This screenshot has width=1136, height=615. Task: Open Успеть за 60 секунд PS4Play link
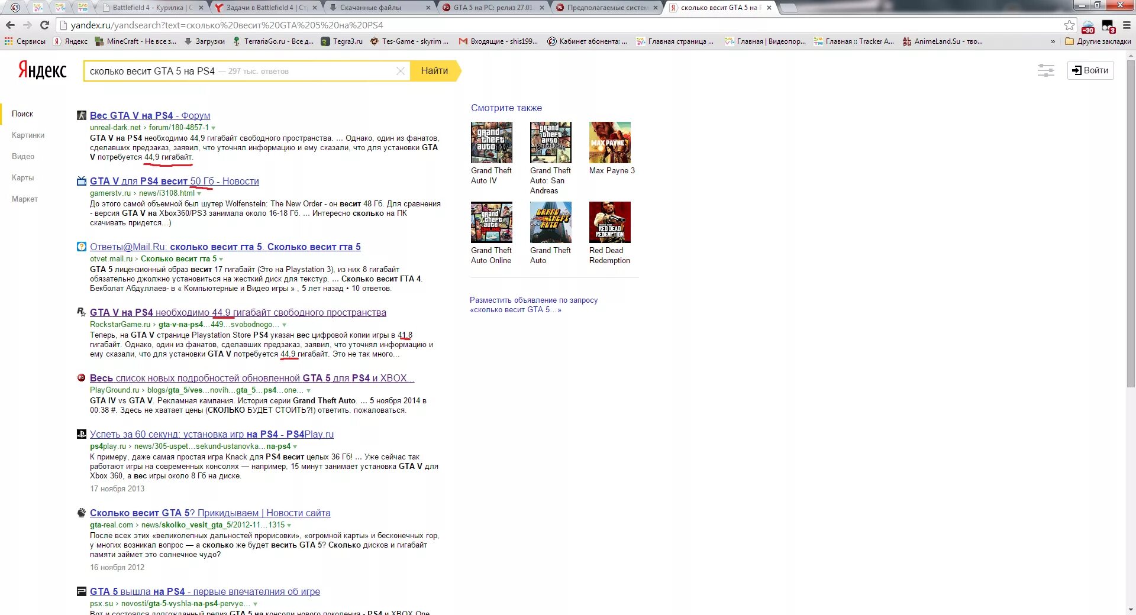pyautogui.click(x=212, y=434)
